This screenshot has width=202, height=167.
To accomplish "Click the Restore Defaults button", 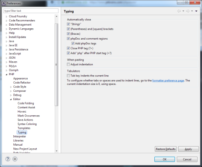I will pos(166,149).
